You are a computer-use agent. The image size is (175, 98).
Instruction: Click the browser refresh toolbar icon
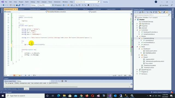pos(64,5)
